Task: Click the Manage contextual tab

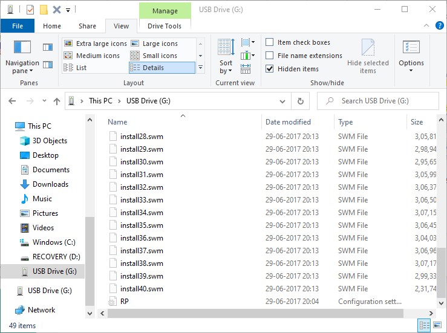Action: [165, 11]
